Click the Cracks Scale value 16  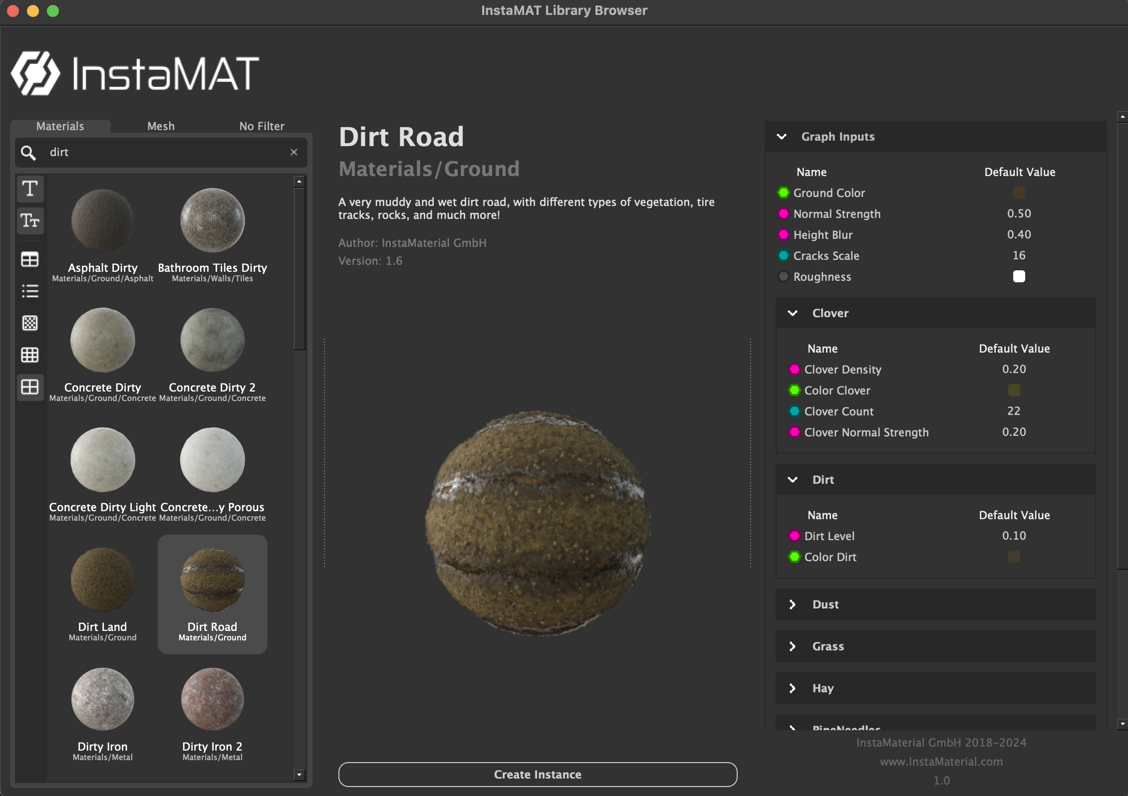click(1019, 255)
